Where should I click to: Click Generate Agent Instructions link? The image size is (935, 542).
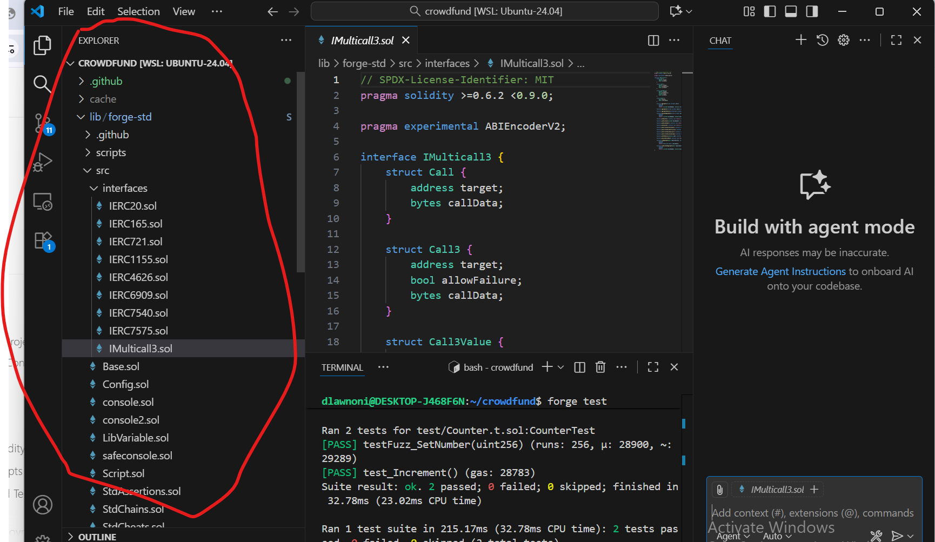pos(780,271)
